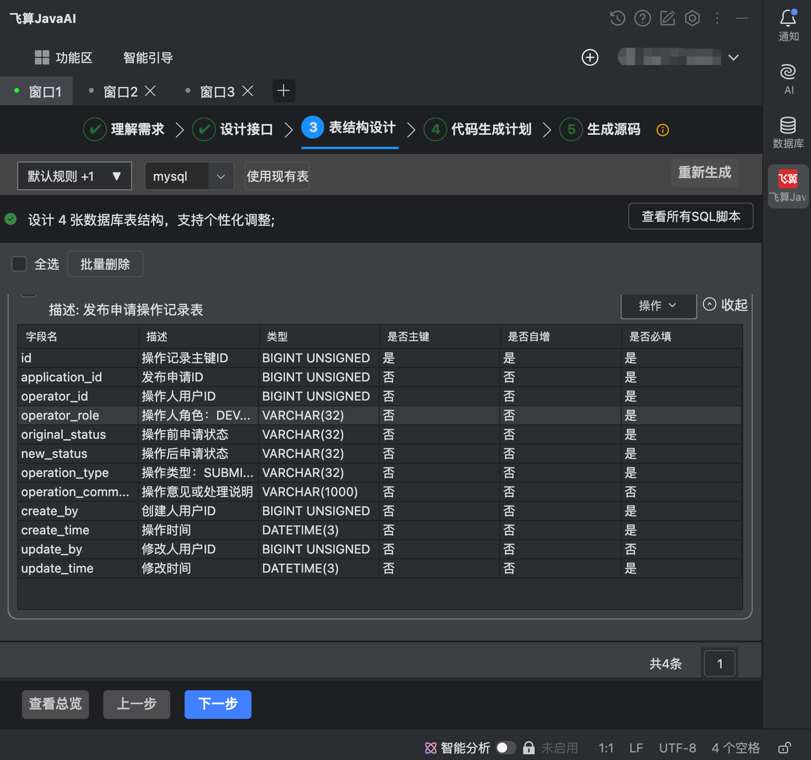
Task: Select the create_by field cell
Action: (x=78, y=511)
